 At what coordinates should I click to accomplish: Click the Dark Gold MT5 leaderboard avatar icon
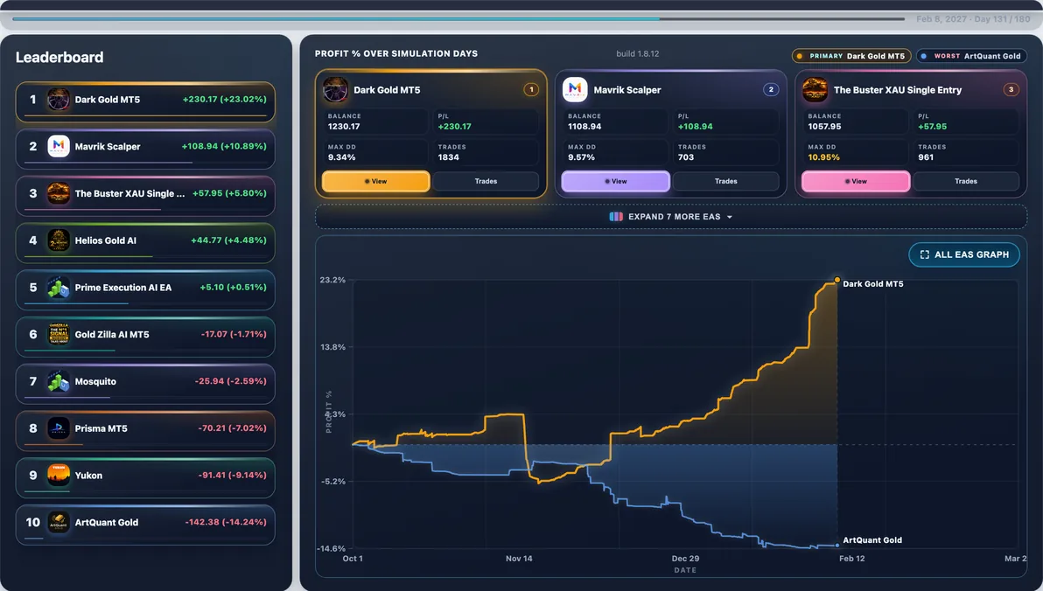coord(59,100)
